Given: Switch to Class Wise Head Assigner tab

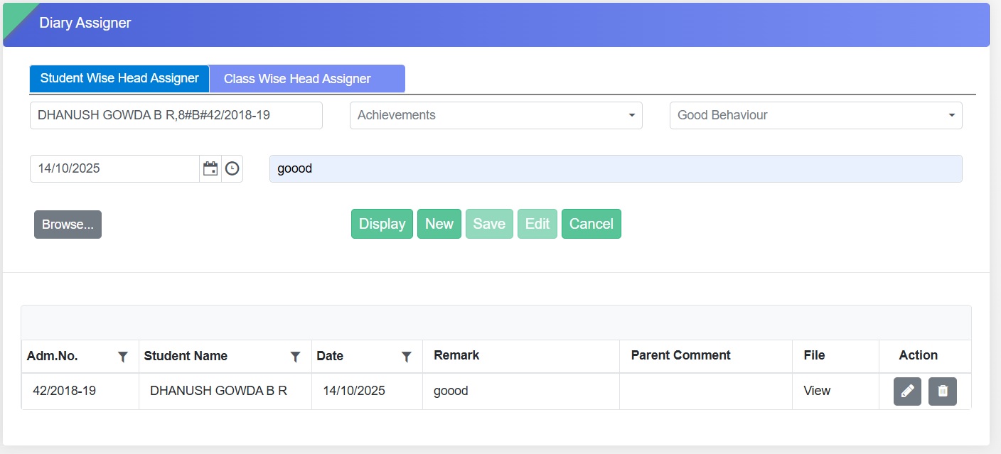Looking at the screenshot, I should pos(306,79).
